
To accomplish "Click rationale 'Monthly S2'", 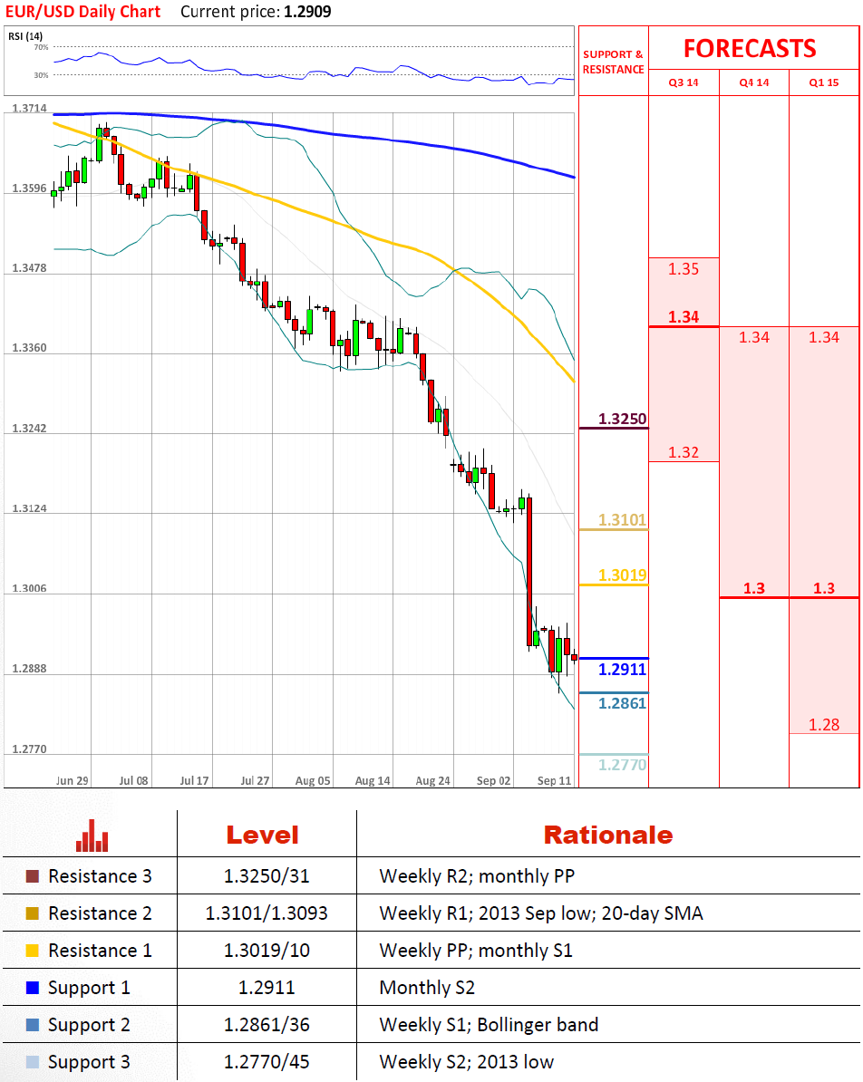I will (427, 988).
